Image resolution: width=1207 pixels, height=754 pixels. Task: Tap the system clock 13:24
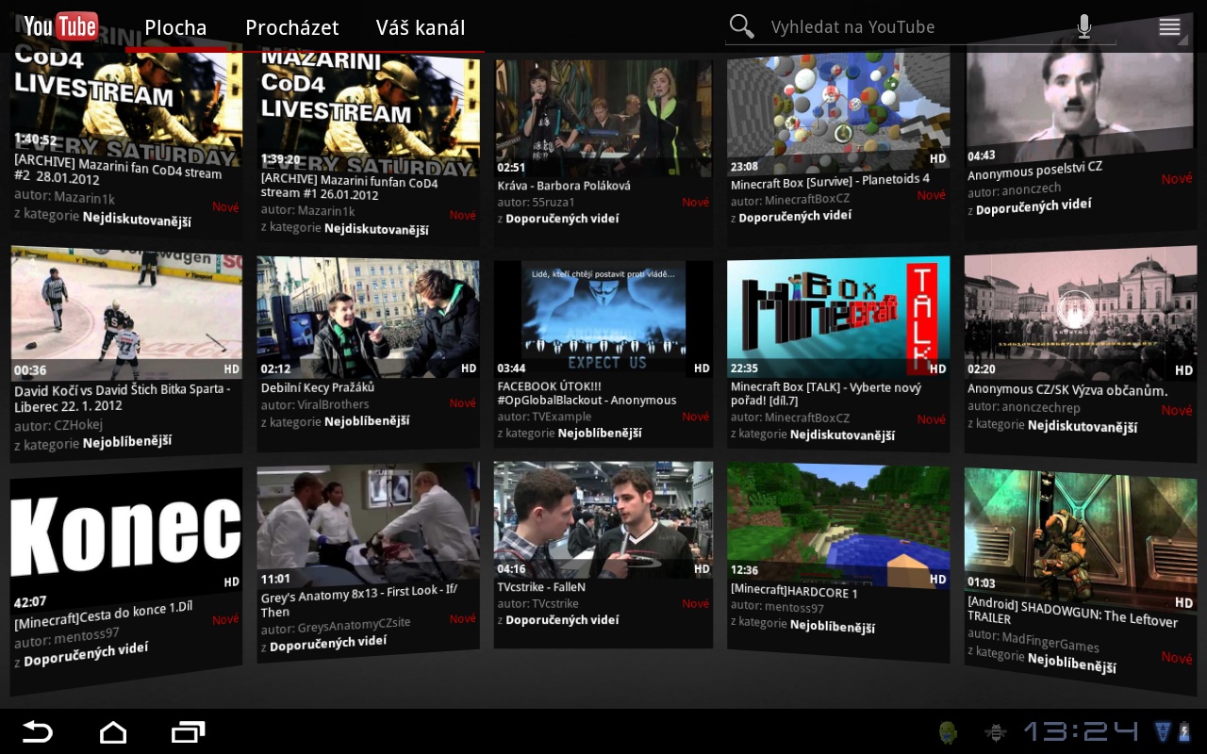tap(1082, 731)
